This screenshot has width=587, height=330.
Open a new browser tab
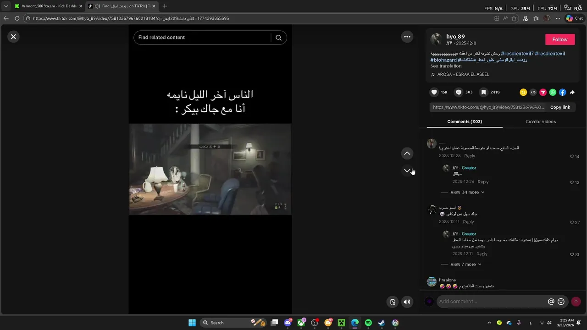click(165, 6)
